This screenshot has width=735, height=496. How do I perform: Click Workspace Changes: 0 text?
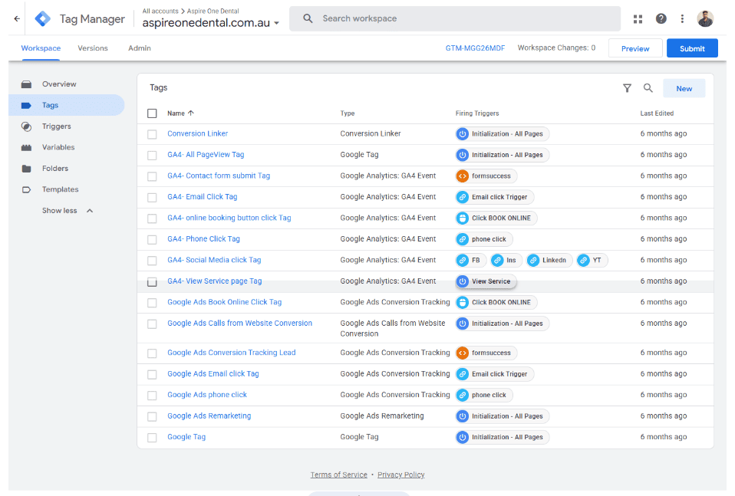coord(556,48)
